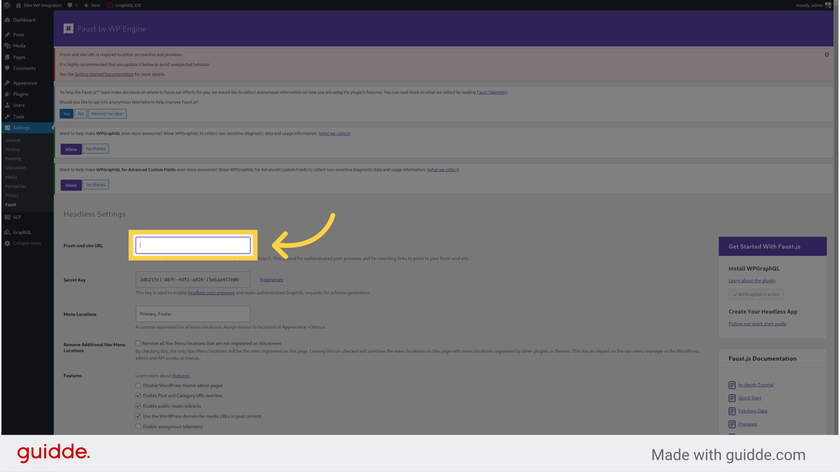Screen dimensions: 840x472
Task: Click No thanks for WPGraphQL diagnostics
Action: pos(96,149)
